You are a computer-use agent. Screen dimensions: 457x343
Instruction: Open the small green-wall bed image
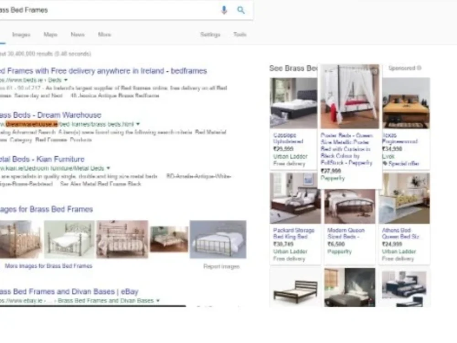(169, 239)
